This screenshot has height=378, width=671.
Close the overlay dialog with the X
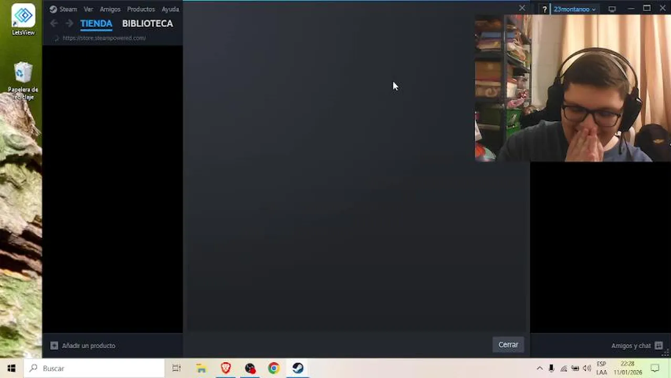[522, 8]
